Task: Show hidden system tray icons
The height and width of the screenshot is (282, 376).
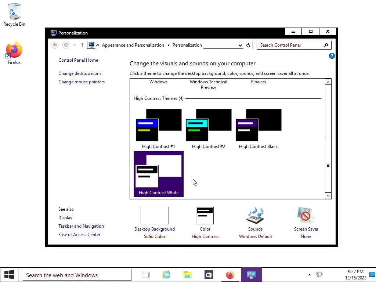Action: tap(310, 275)
